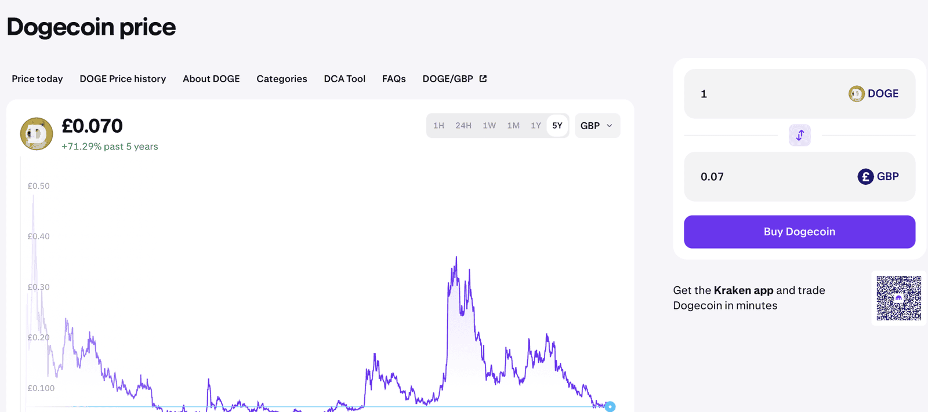Image resolution: width=928 pixels, height=412 pixels.
Task: Open the DOGE/GBP external link icon
Action: 483,78
